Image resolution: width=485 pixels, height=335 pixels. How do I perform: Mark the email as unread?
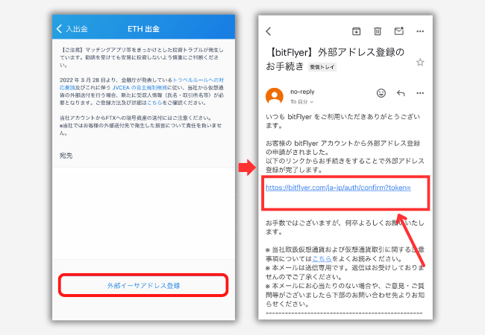(399, 31)
